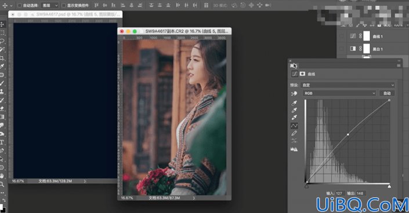This screenshot has height=213, width=409.
Task: Click the 曲线 1 layer mask thumbnail
Action: [367, 36]
